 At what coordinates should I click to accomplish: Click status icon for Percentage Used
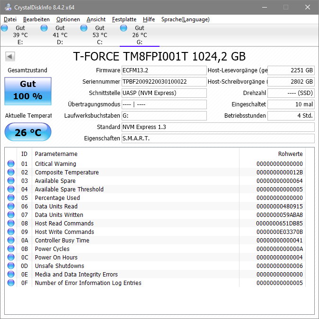(11, 198)
